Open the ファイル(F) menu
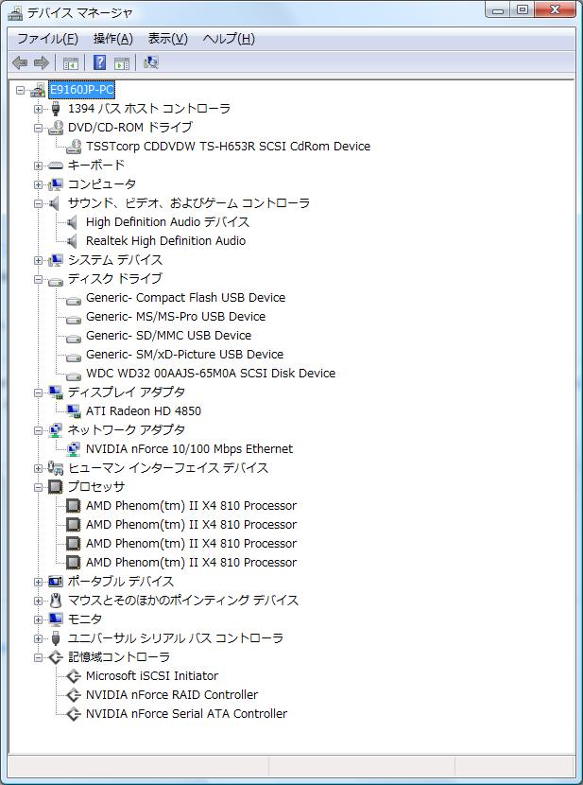Image resolution: width=583 pixels, height=785 pixels. (x=47, y=39)
